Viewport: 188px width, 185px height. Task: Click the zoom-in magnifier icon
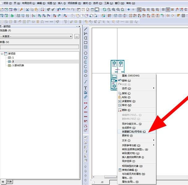pos(113,10)
